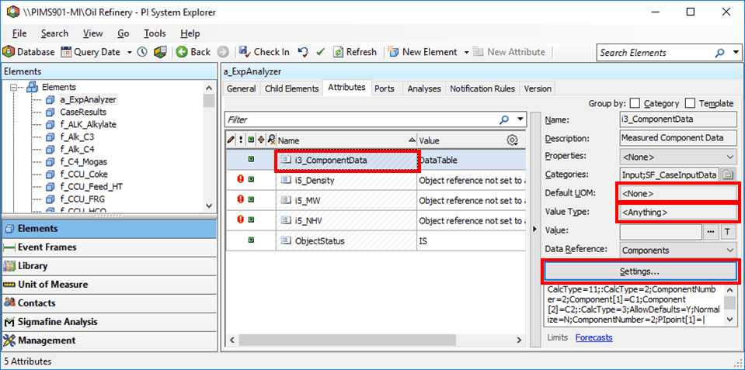The image size is (745, 370).
Task: Open Contacts in navigator panel
Action: pos(110,303)
